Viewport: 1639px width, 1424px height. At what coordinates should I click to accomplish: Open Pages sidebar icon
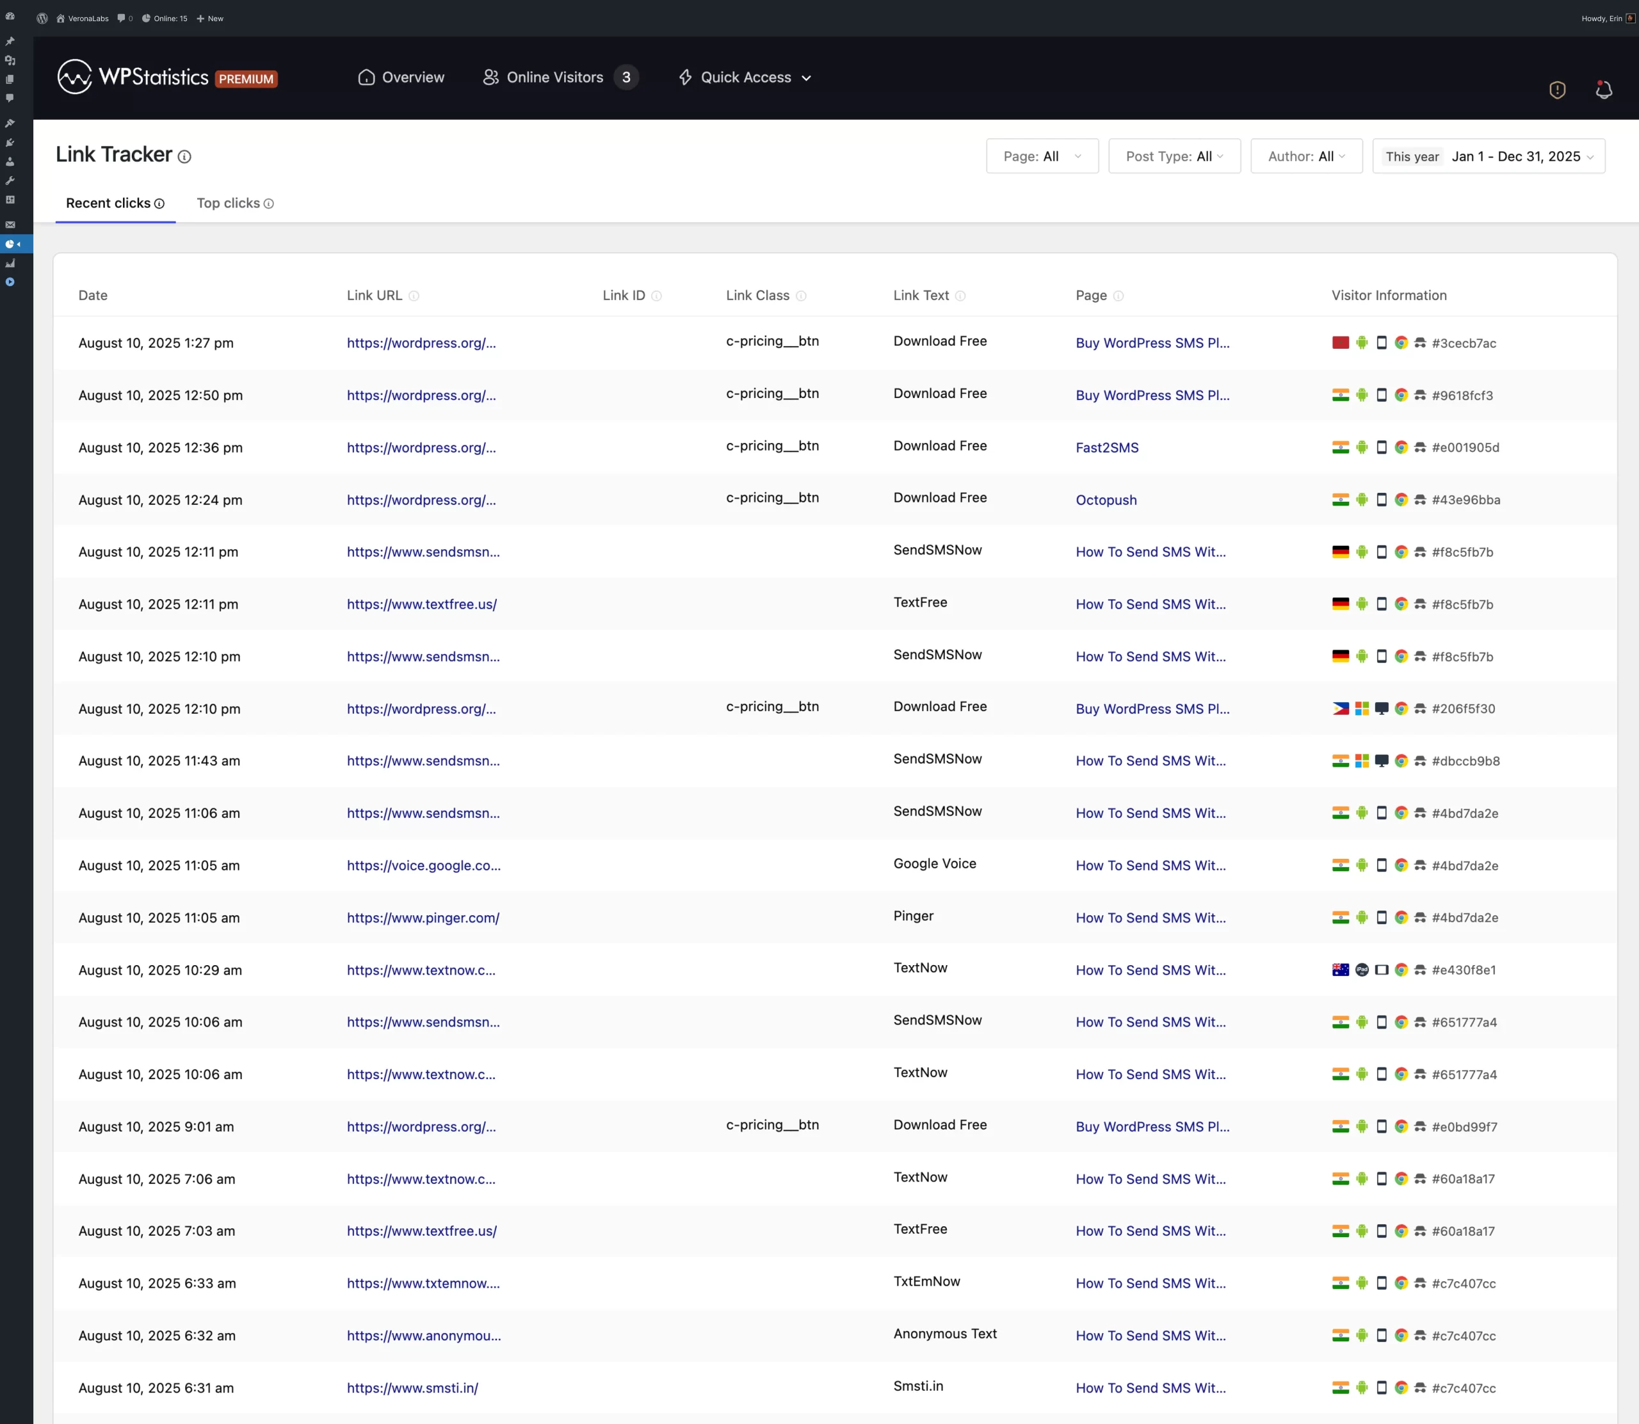tap(10, 79)
